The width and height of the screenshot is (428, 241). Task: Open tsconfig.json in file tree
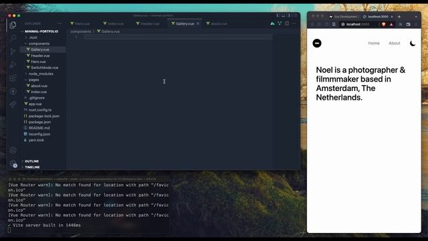pyautogui.click(x=39, y=134)
